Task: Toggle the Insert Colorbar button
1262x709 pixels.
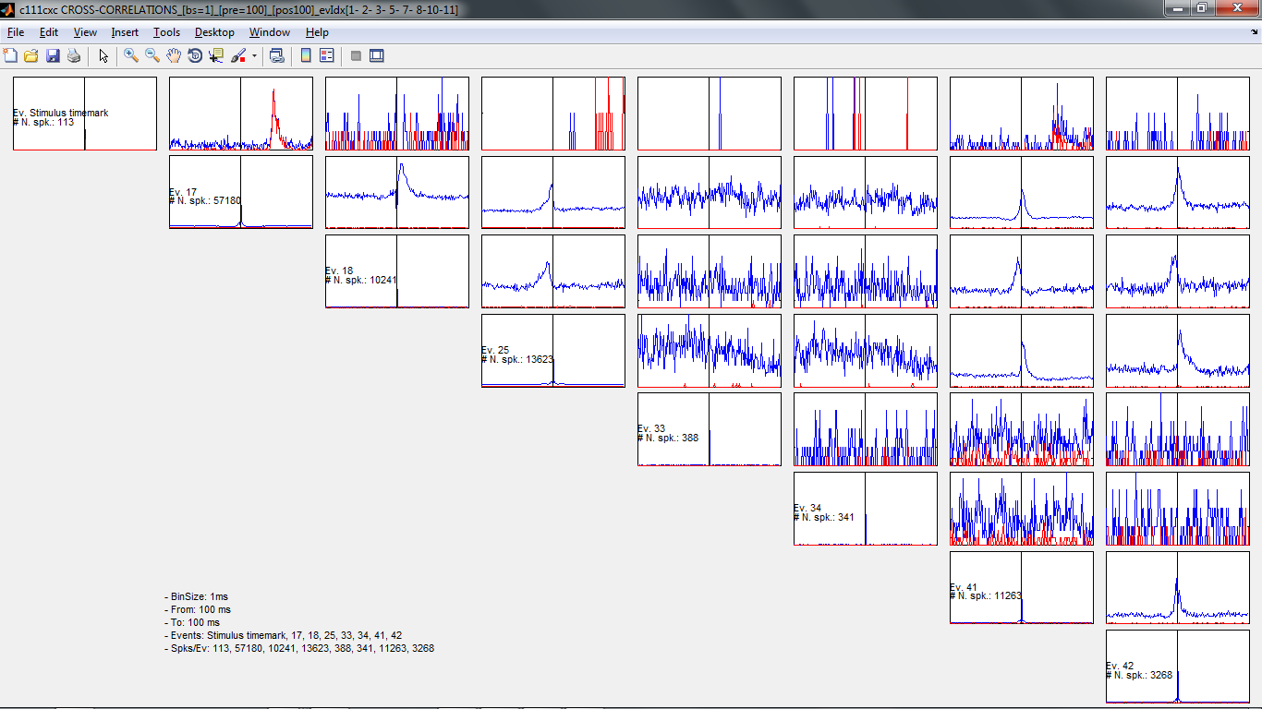Action: pos(306,56)
